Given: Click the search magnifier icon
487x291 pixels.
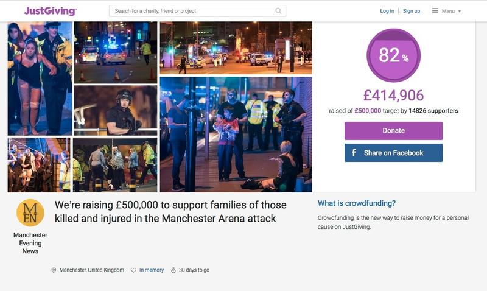Looking at the screenshot, I should pyautogui.click(x=278, y=11).
